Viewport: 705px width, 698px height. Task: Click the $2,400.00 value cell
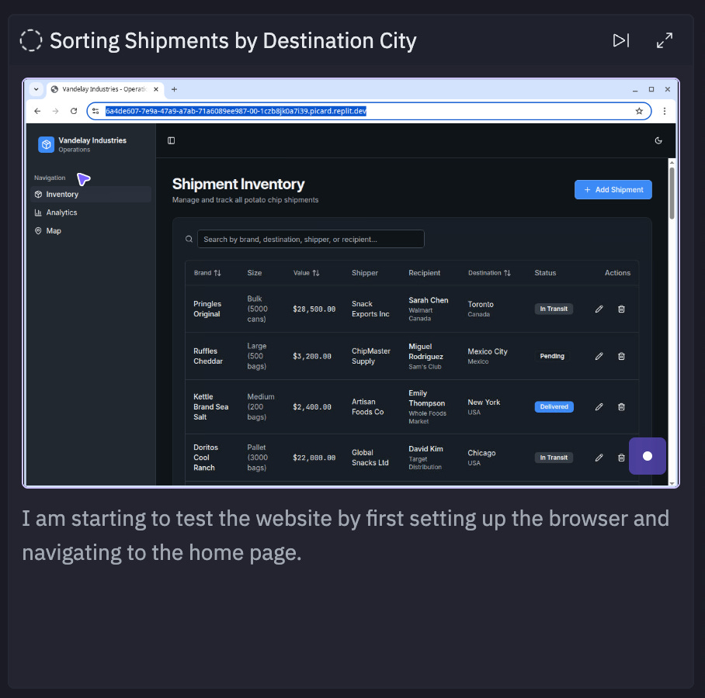click(x=312, y=407)
